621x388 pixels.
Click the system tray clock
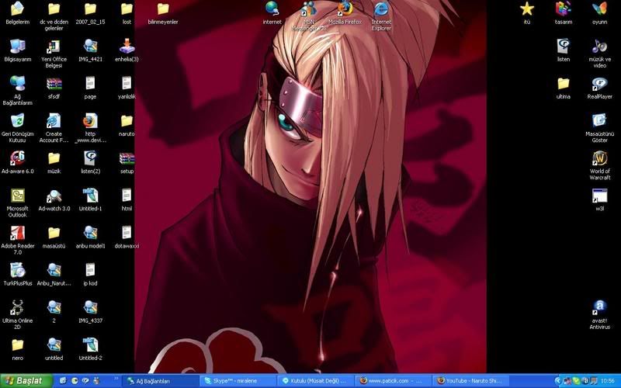[609, 381]
